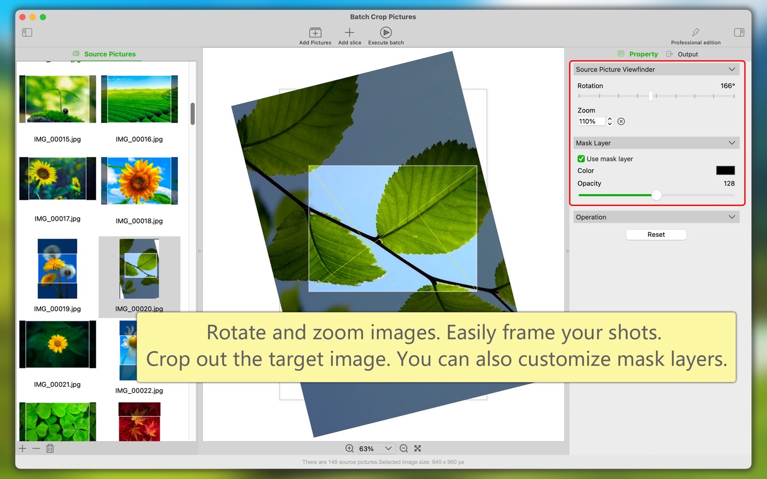
Task: Switch to the Output tab
Action: (x=687, y=54)
